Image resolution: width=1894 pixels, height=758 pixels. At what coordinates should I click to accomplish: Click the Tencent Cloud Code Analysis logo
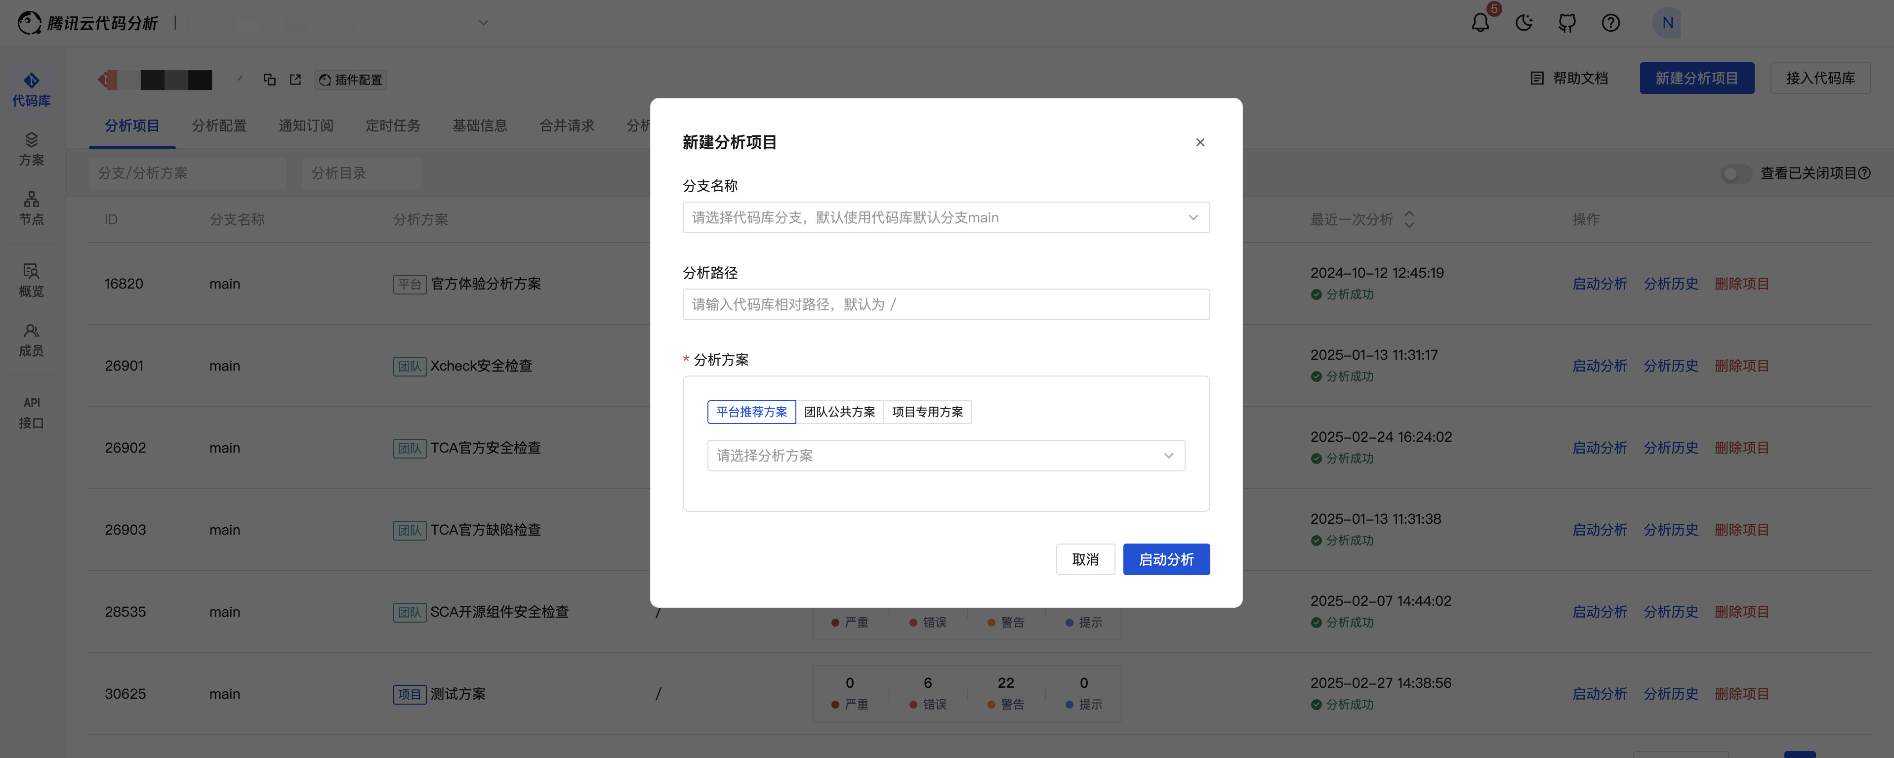pyautogui.click(x=87, y=23)
